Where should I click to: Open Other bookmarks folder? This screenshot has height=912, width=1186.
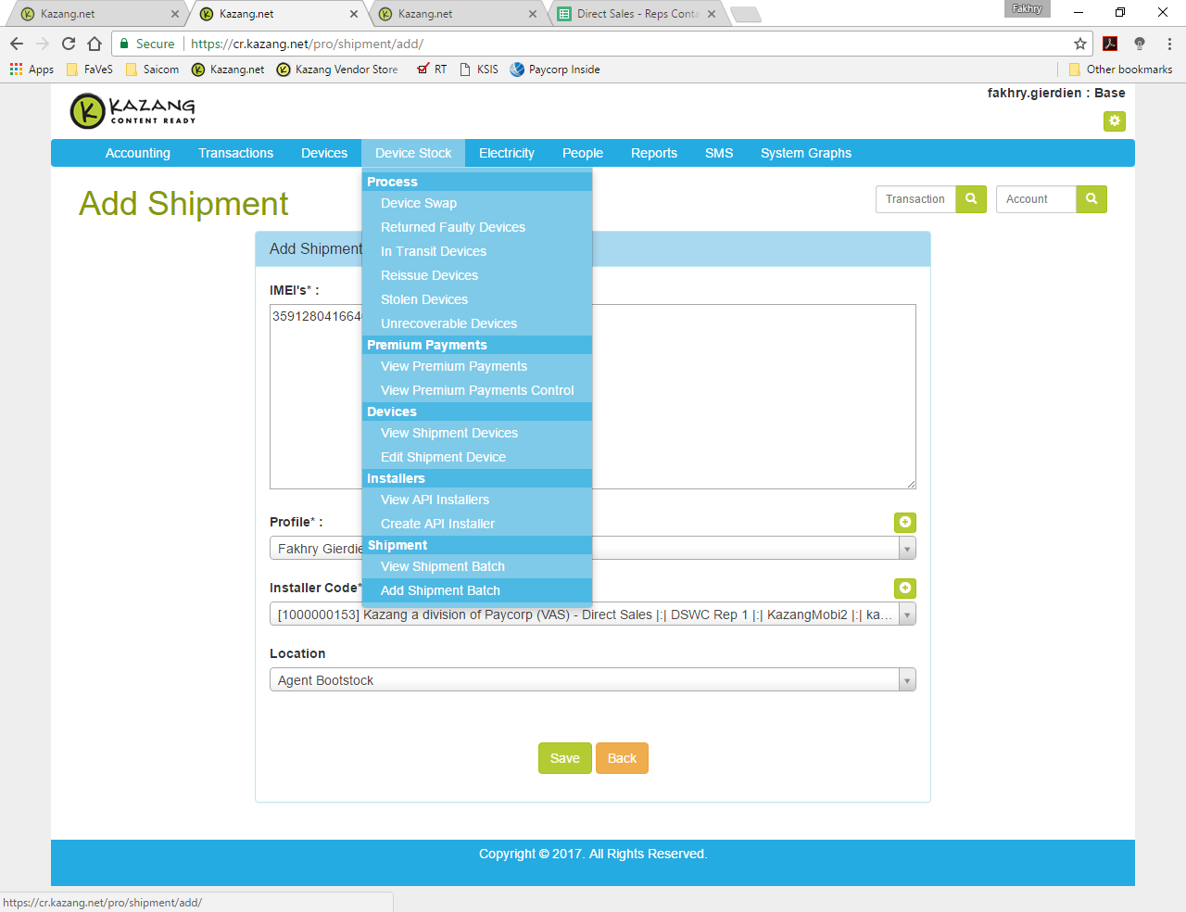[x=1120, y=70]
